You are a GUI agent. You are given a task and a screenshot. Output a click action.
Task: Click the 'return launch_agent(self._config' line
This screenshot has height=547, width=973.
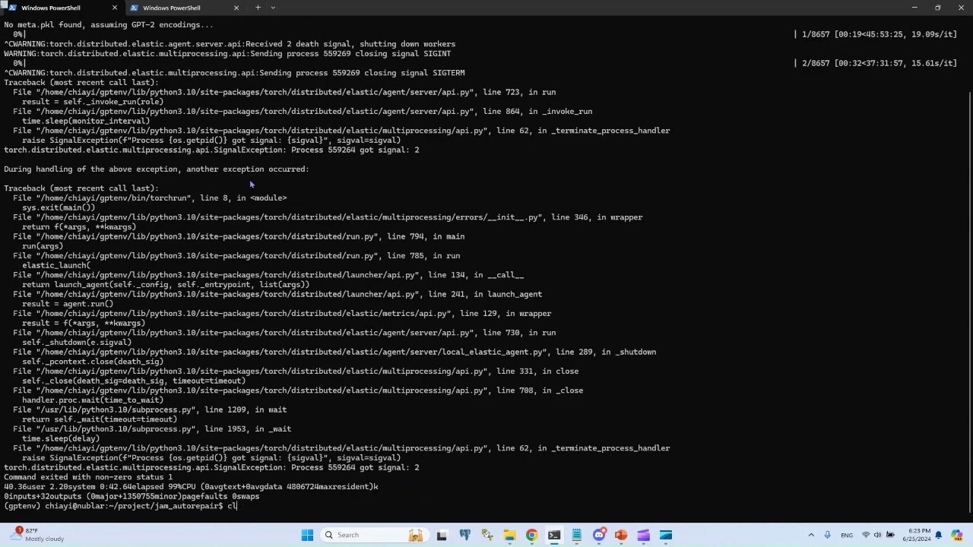166,285
